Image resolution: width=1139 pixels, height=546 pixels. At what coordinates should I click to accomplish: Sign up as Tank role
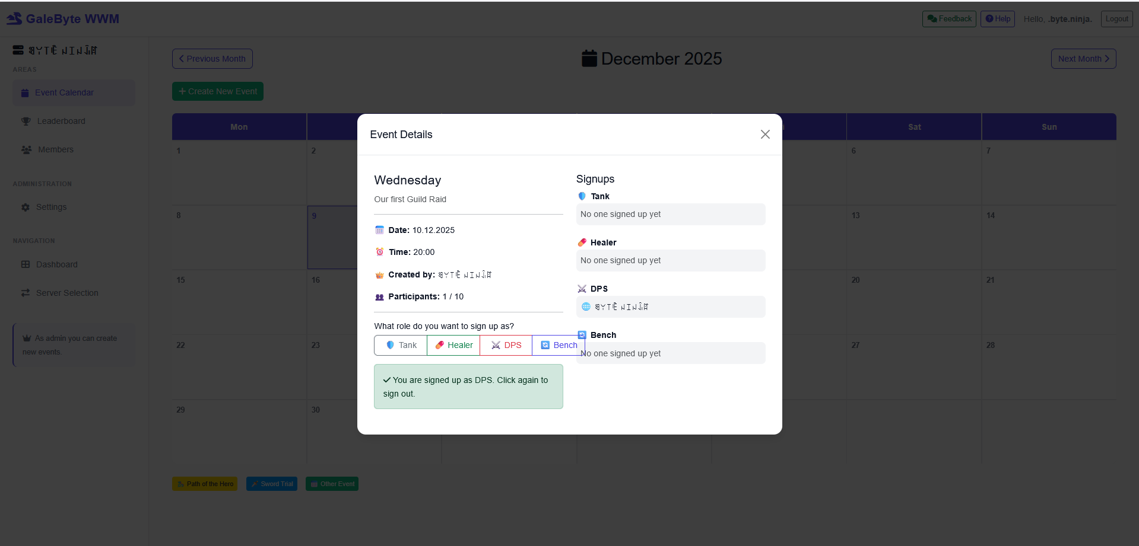click(401, 345)
